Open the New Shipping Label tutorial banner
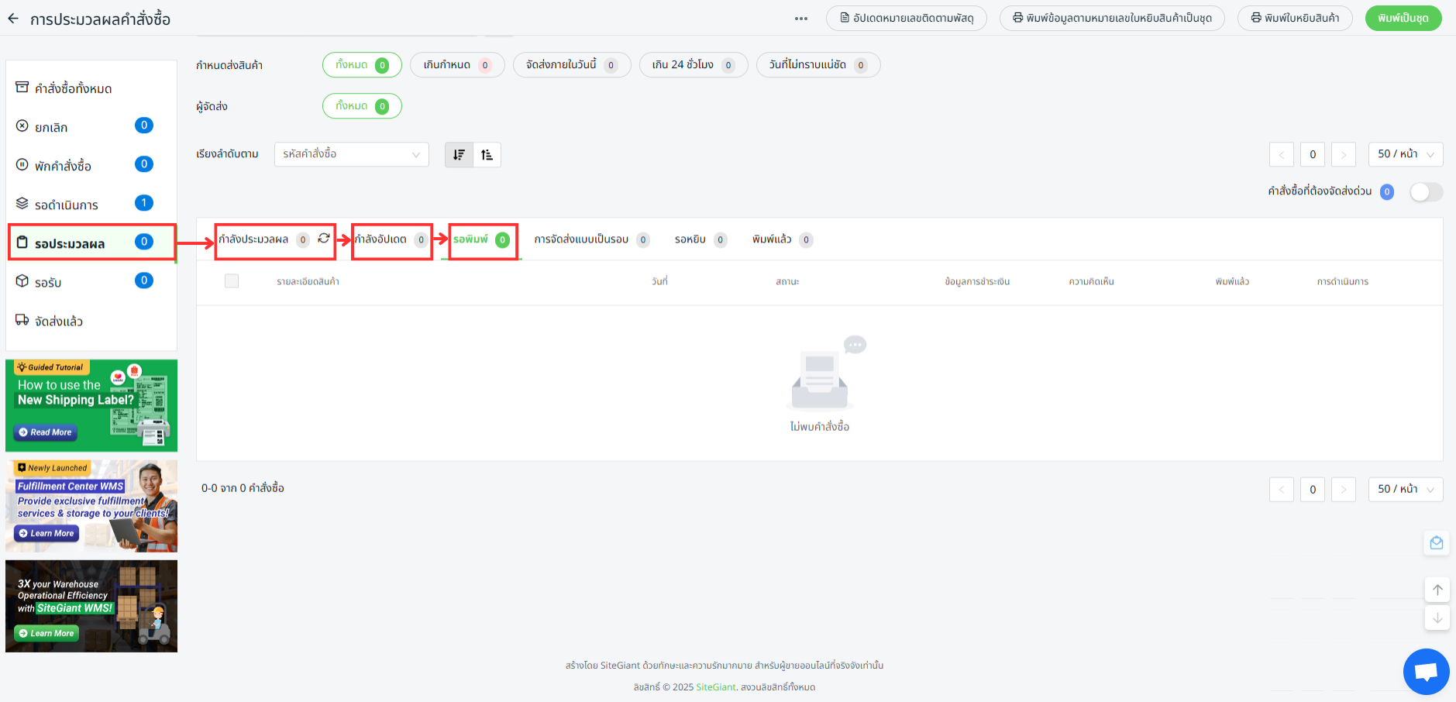This screenshot has width=1456, height=702. click(91, 405)
